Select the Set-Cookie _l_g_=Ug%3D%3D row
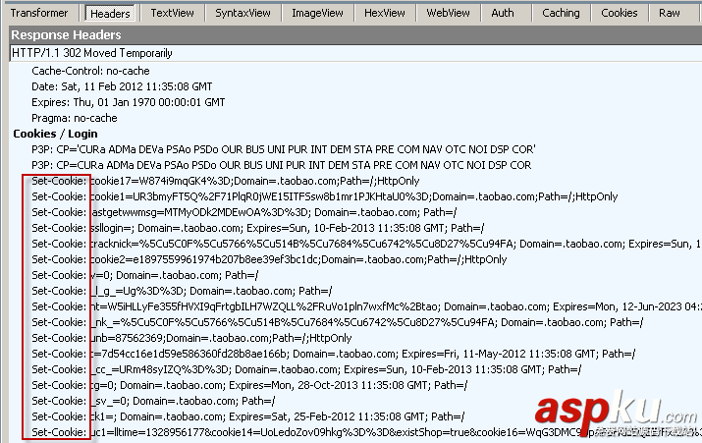702x443 pixels. [x=182, y=291]
